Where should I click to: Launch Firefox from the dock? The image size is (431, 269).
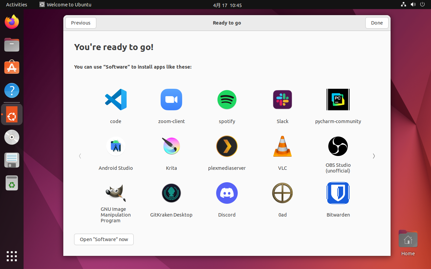tap(11, 22)
